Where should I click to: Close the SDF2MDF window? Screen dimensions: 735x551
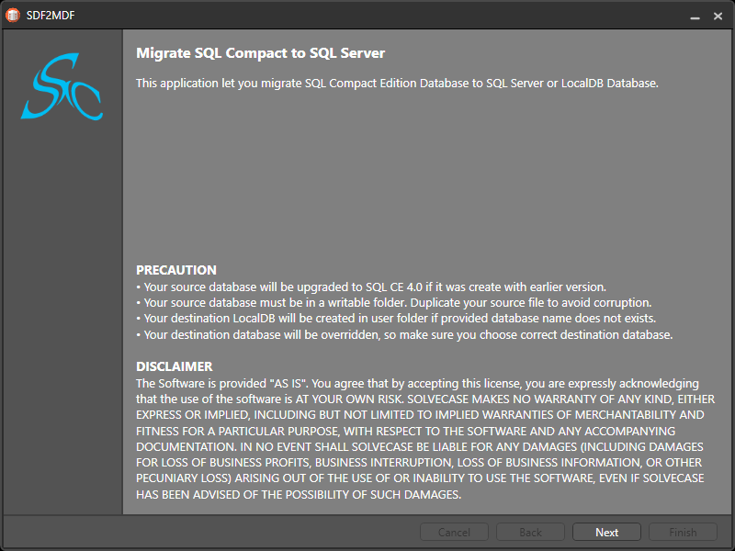pos(718,16)
